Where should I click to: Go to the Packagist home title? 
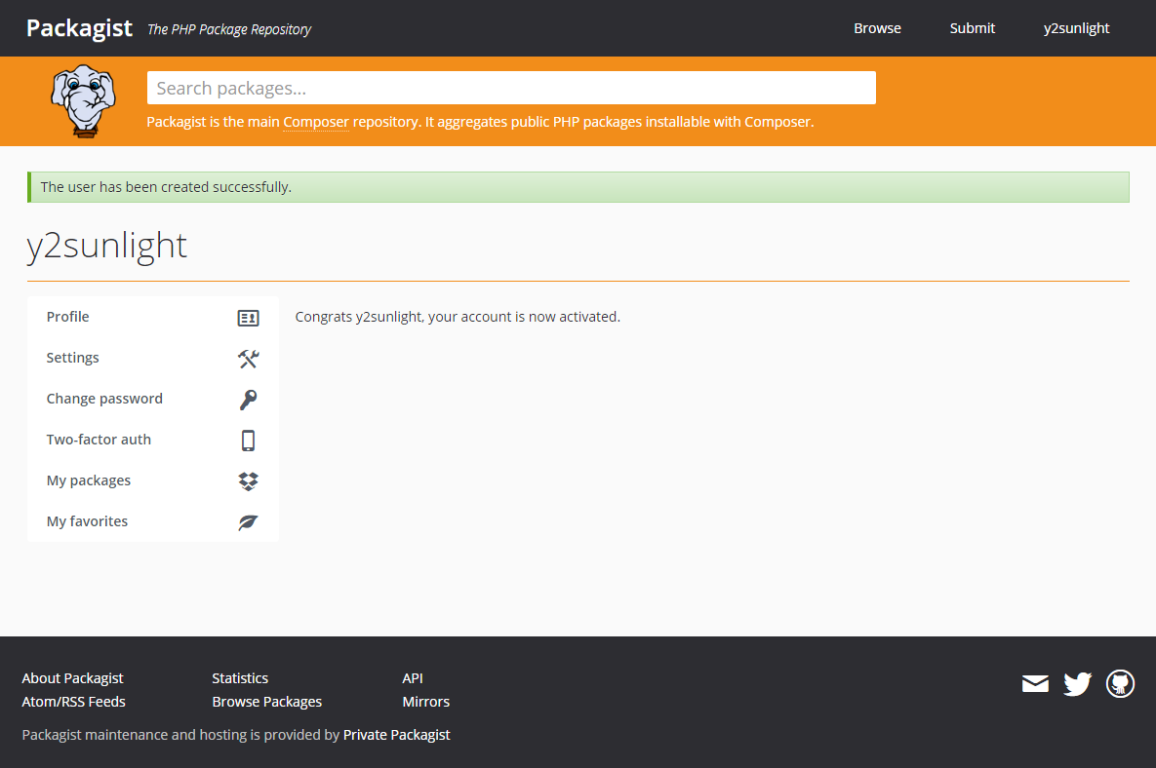79,27
